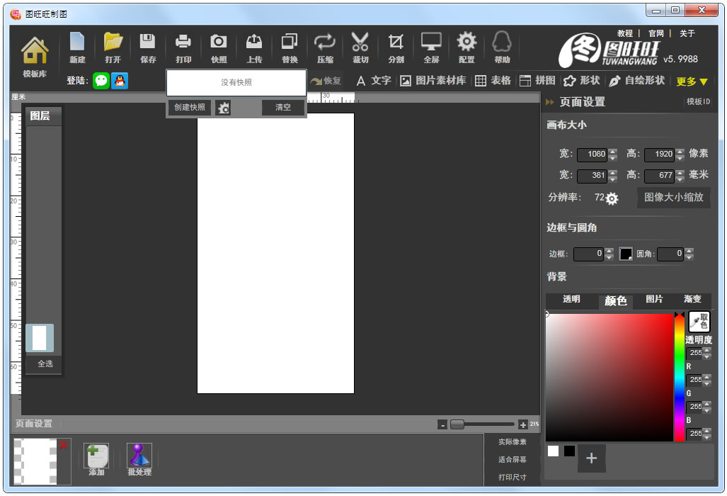
Task: Open the 图片素材库 image library
Action: (433, 81)
